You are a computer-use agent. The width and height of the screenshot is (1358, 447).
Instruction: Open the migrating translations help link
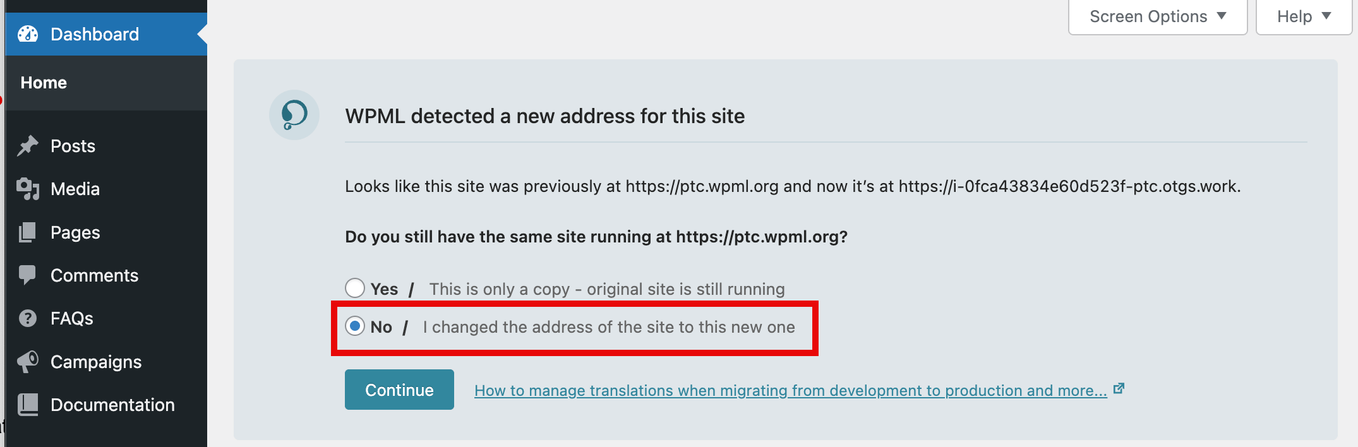(790, 391)
